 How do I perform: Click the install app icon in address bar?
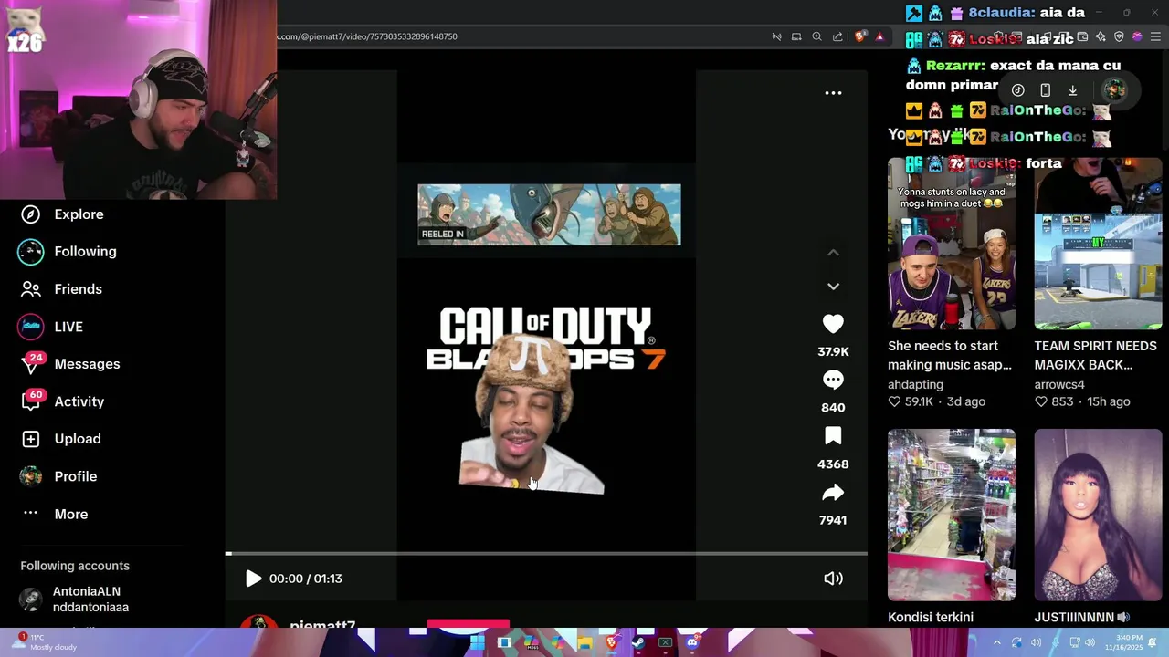pos(796,36)
